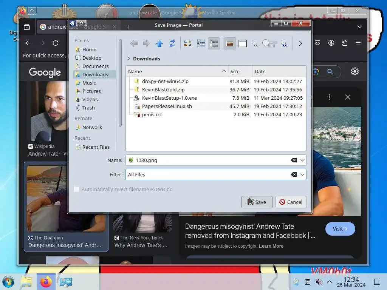Open Network under Remote
Screen dimensions: 387x290
tap(92, 128)
